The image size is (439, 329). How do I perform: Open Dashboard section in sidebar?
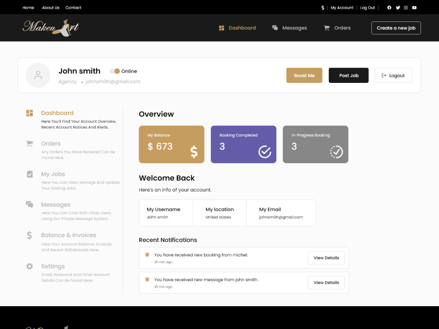[x=58, y=113]
